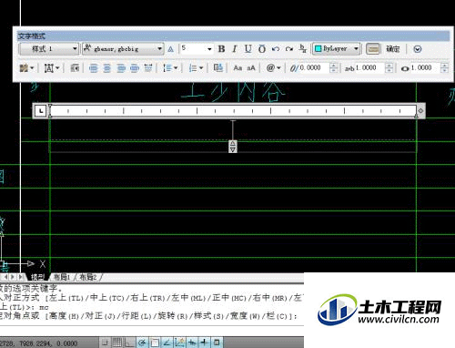The width and height of the screenshot is (455, 348).
Task: Click the 确定 OK button
Action: 393,49
